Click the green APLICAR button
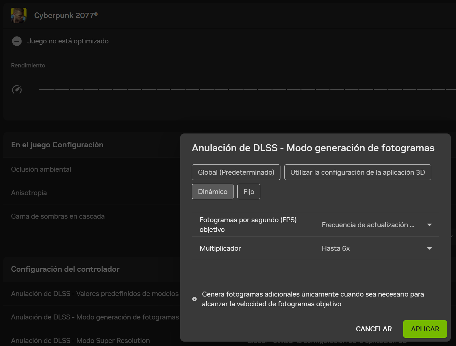 (x=425, y=329)
